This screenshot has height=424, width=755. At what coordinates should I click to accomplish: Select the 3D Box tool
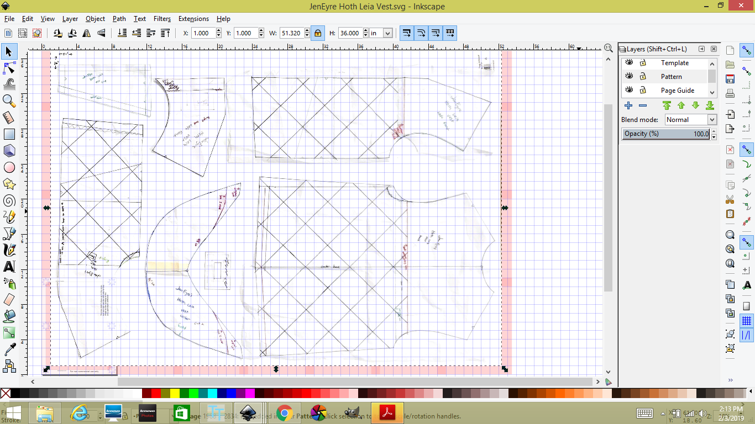coord(9,150)
